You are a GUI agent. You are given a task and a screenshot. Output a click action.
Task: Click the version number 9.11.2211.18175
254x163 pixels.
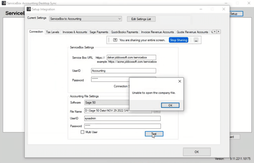click(x=240, y=158)
